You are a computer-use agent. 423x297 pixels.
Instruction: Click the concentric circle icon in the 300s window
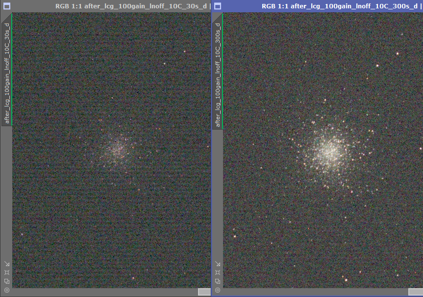pyautogui.click(x=218, y=290)
